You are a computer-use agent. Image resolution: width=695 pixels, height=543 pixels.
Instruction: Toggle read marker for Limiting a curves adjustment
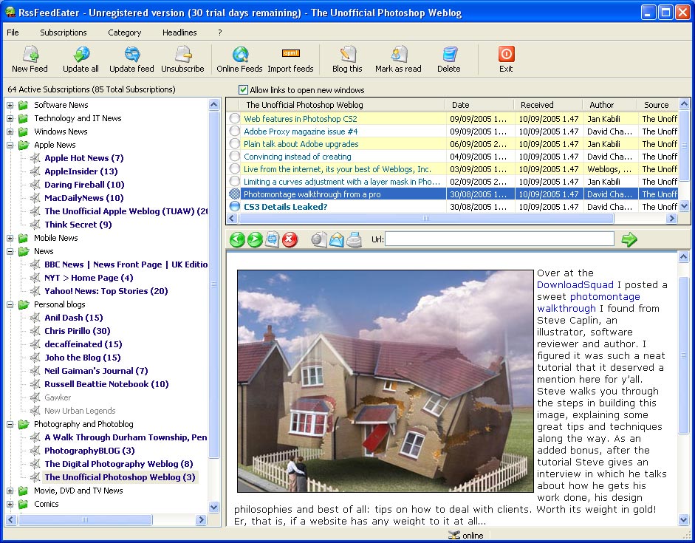coord(234,181)
